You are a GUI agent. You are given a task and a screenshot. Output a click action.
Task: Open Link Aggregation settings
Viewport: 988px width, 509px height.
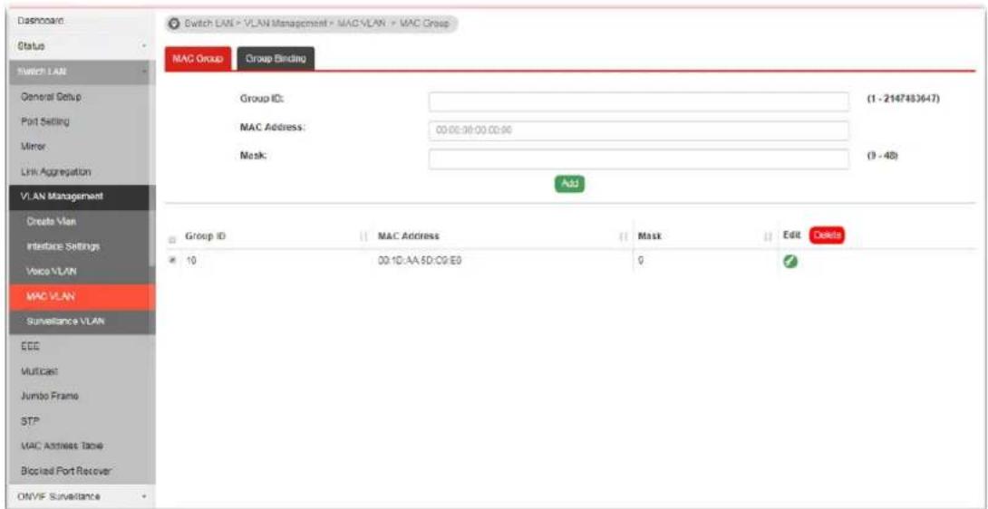click(56, 170)
